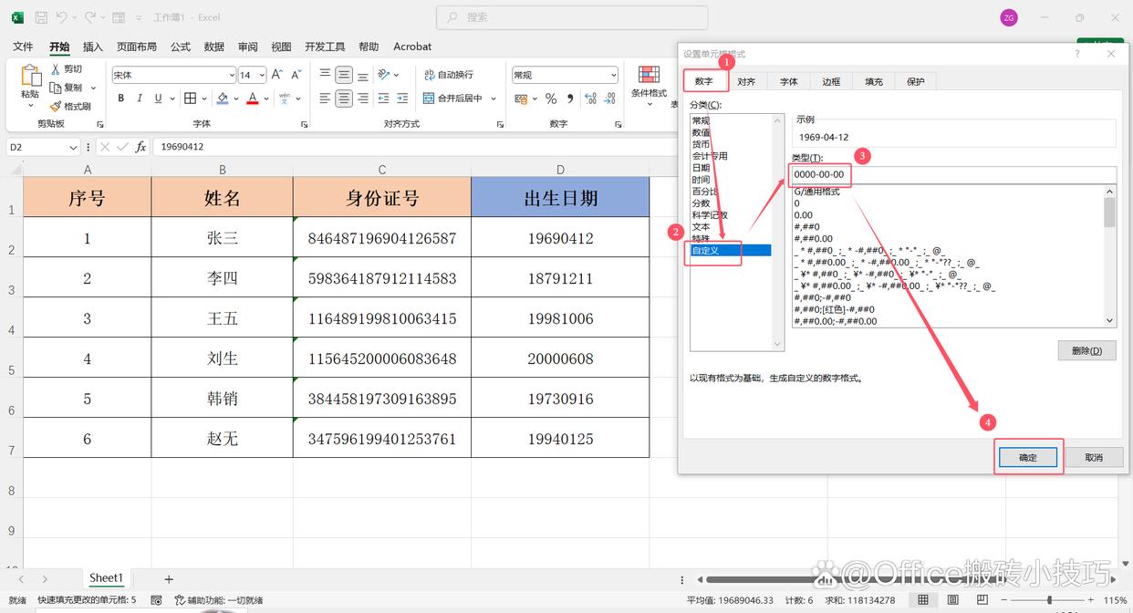This screenshot has height=613, width=1133.
Task: Switch to the 边框 tab in the dialog
Action: [831, 82]
